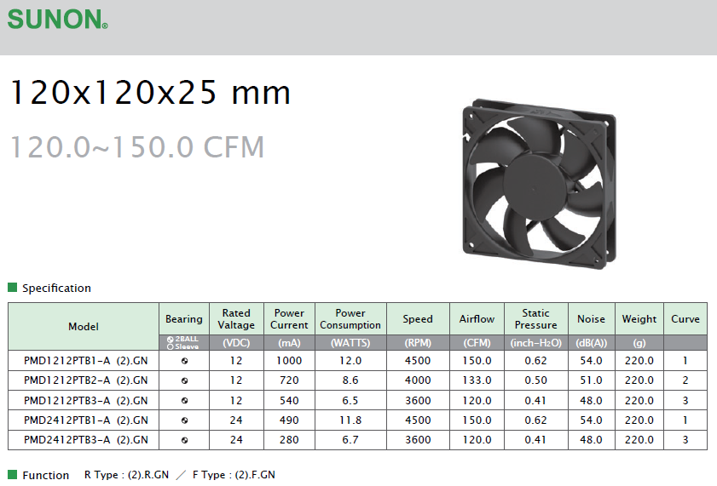Select model PMD2412PTB1-A (2).GN
The height and width of the screenshot is (486, 717).
pos(86,420)
